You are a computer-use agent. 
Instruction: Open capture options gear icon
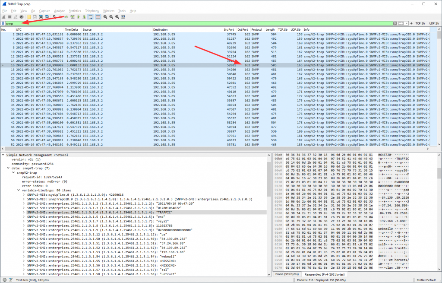coord(22,17)
